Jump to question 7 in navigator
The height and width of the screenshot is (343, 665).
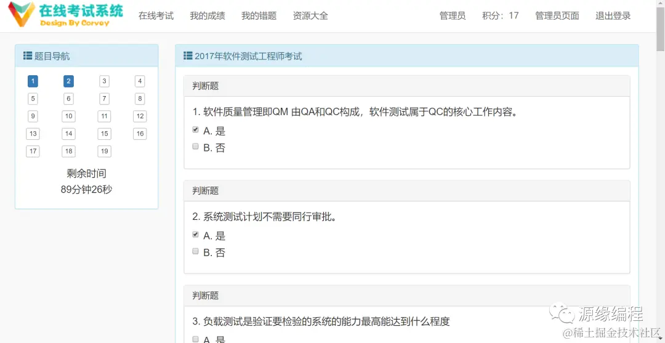tap(104, 99)
